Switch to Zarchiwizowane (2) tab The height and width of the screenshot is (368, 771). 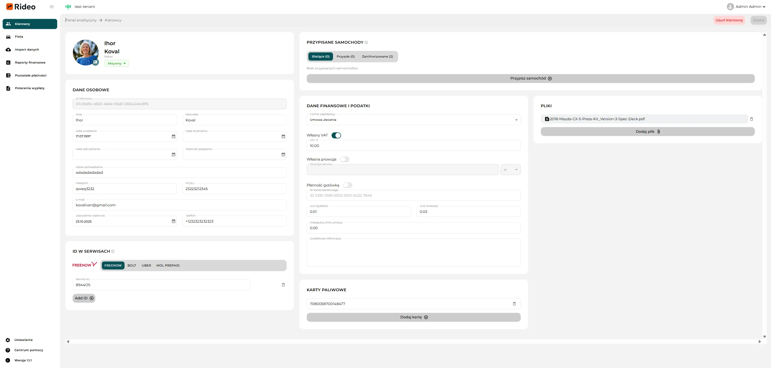377,57
